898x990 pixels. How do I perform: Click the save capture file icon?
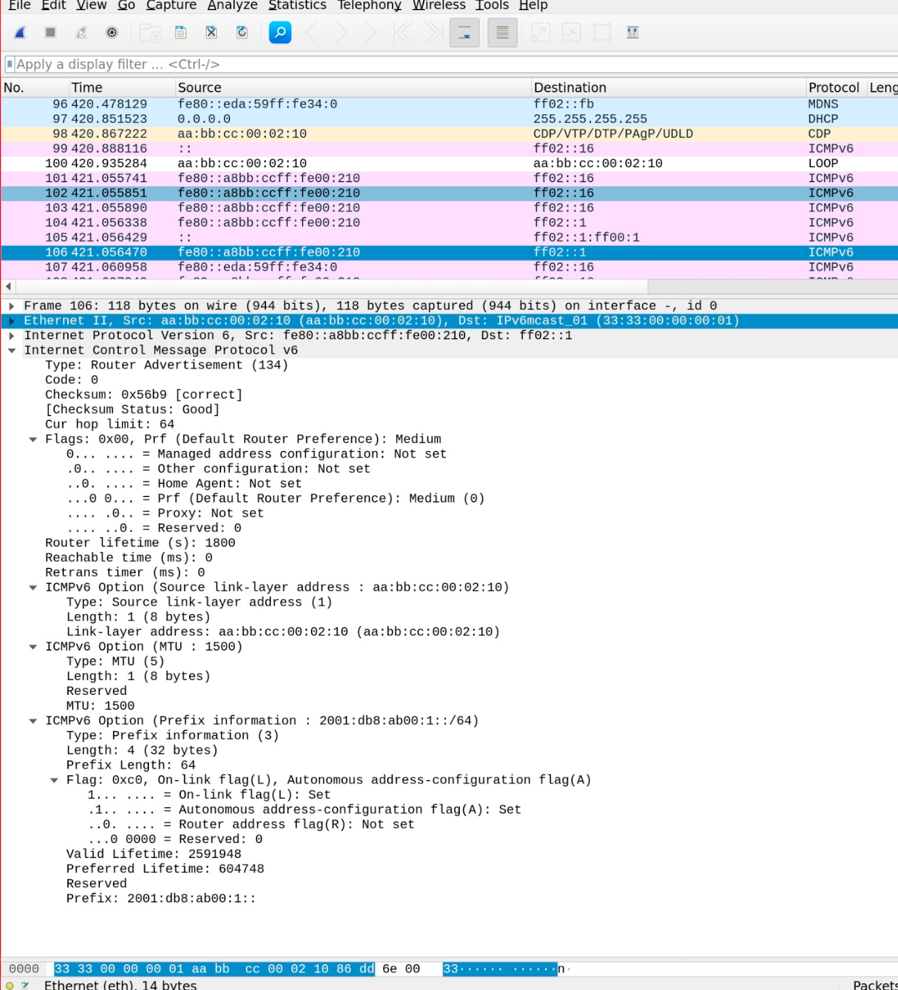[x=181, y=33]
